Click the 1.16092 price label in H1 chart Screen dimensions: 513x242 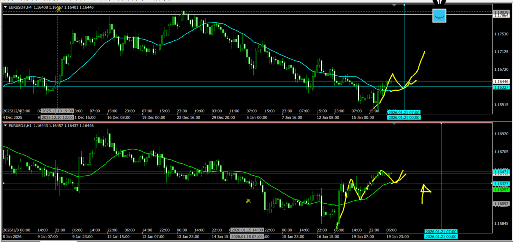coord(501,204)
